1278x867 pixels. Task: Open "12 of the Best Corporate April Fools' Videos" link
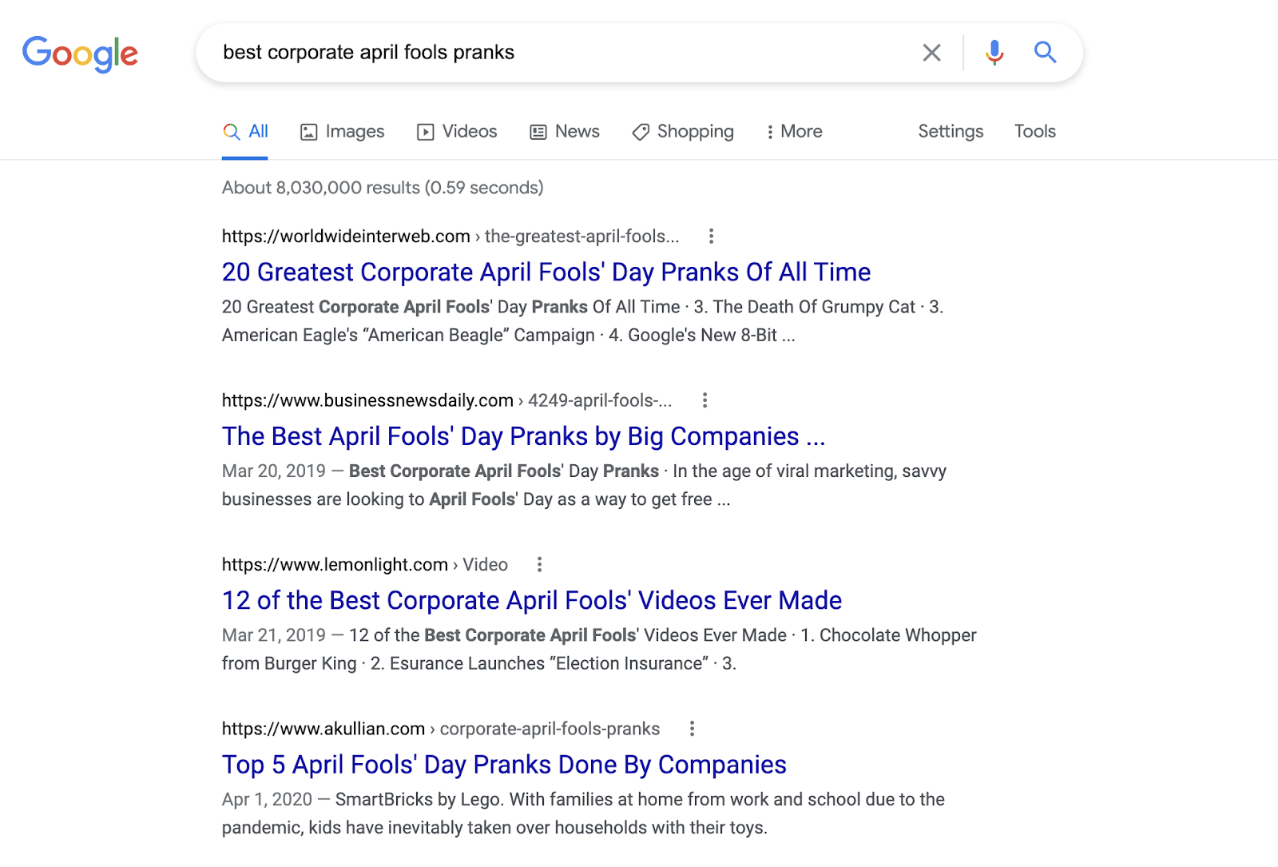tap(531, 601)
